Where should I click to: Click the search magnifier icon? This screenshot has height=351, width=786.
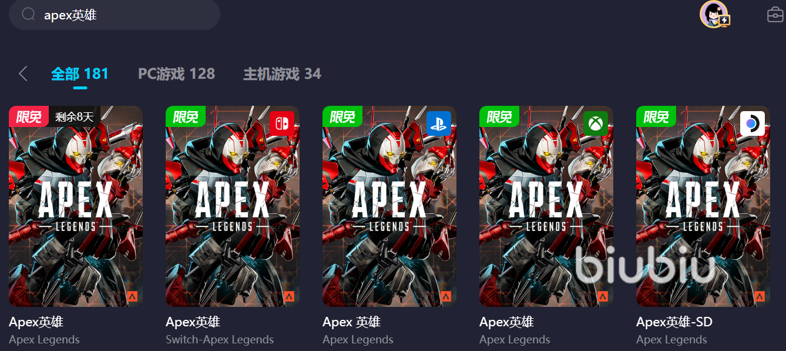point(29,14)
